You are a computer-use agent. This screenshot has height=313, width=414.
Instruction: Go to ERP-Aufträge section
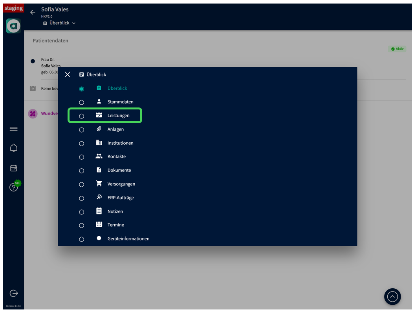click(x=121, y=198)
